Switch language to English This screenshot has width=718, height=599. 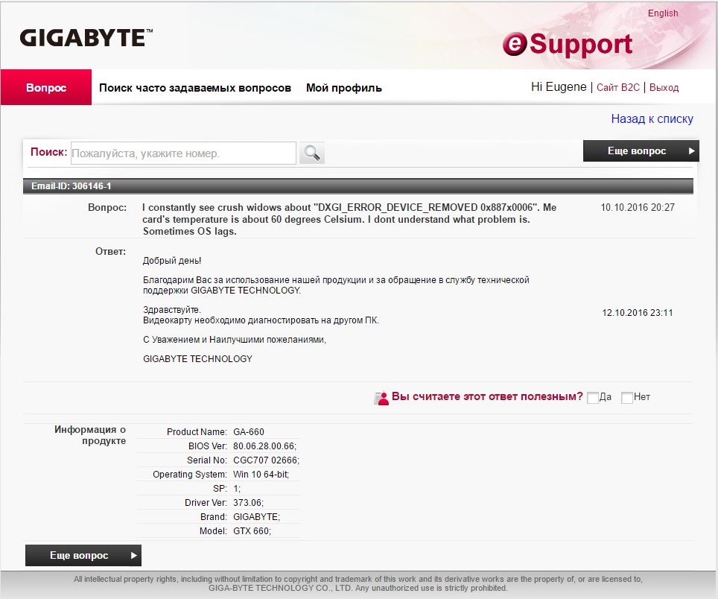663,13
